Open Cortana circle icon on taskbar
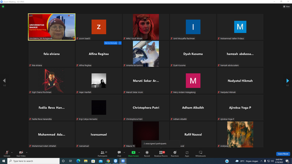 coord(63,161)
